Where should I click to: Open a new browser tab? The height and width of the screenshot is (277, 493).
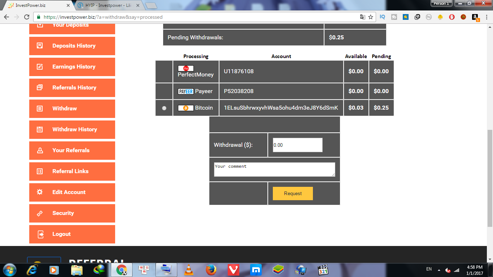[151, 5]
